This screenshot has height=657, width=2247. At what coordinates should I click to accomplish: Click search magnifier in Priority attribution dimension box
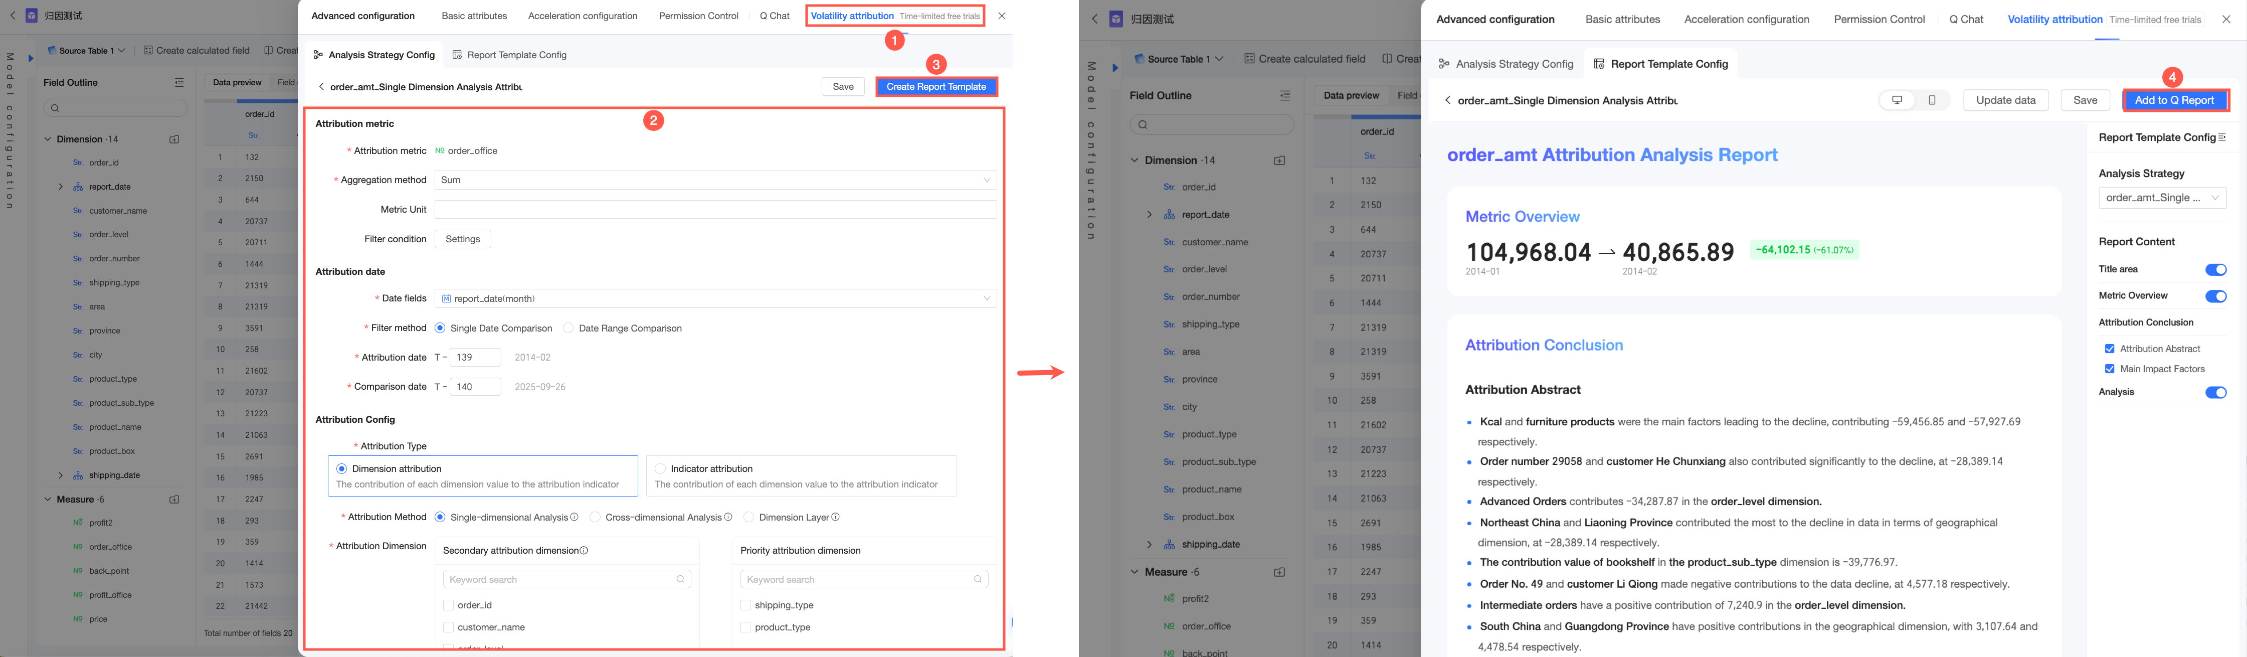pos(978,579)
